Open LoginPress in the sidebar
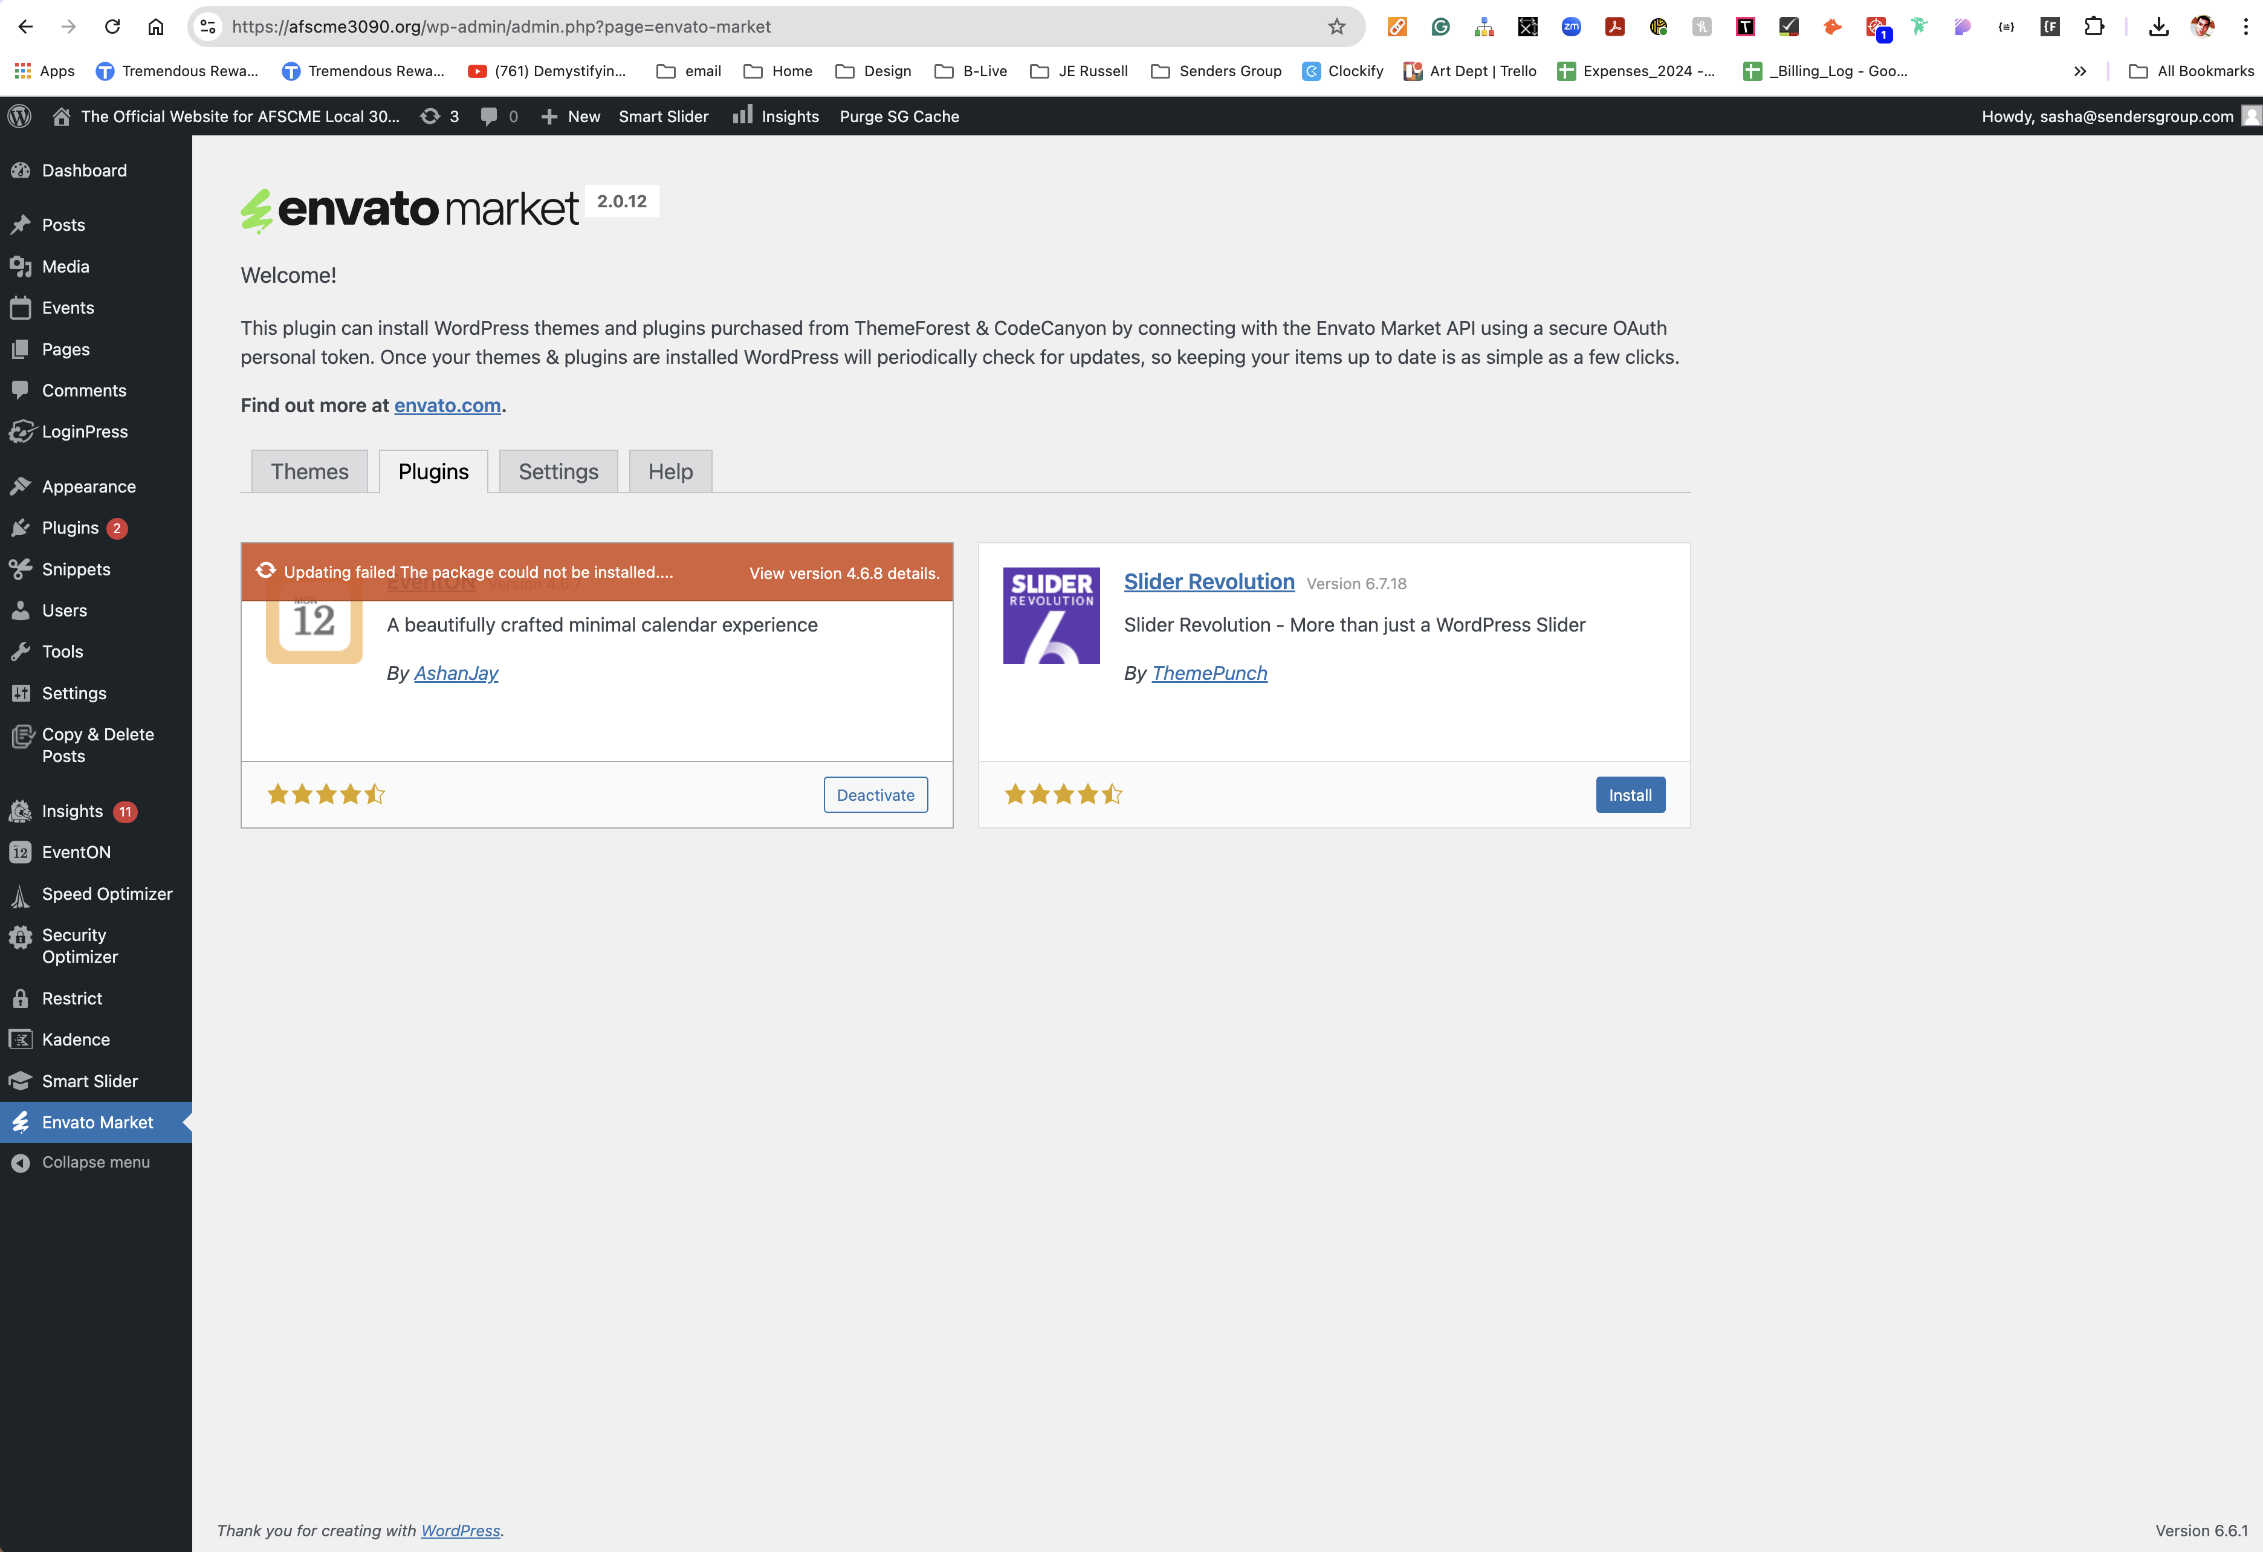 (96, 432)
